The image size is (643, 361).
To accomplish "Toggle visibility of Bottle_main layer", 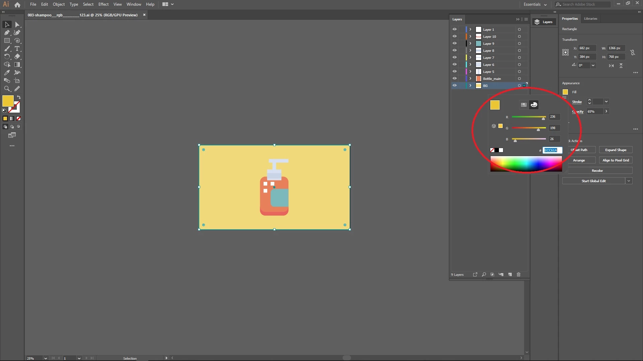I will pyautogui.click(x=454, y=79).
